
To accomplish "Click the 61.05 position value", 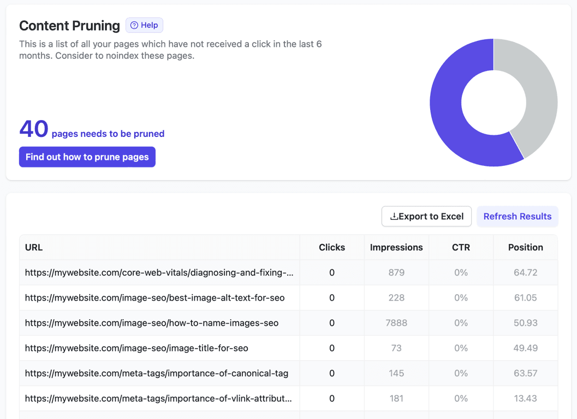I will pos(526,297).
